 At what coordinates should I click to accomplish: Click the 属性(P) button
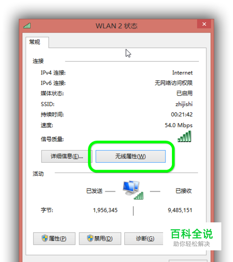pyautogui.click(x=54, y=238)
